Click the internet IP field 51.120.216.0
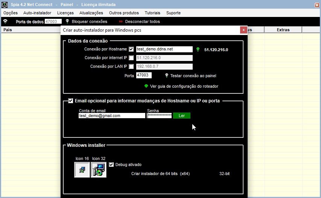 coord(164,58)
